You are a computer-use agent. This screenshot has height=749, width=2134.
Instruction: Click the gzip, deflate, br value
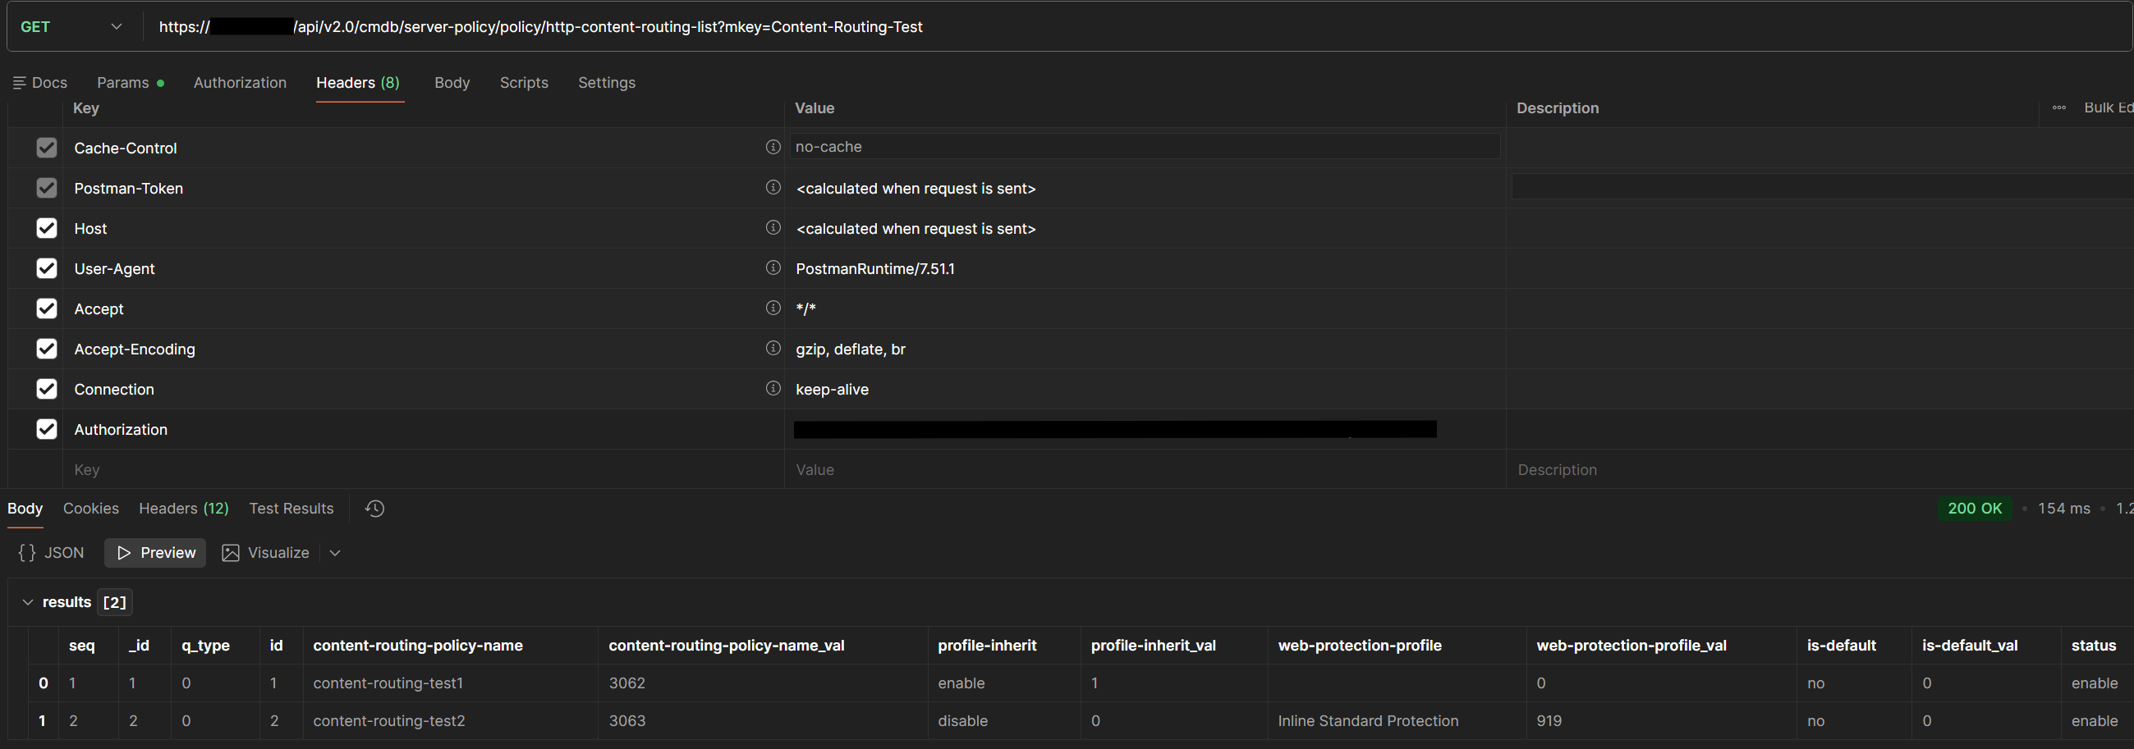coord(850,349)
